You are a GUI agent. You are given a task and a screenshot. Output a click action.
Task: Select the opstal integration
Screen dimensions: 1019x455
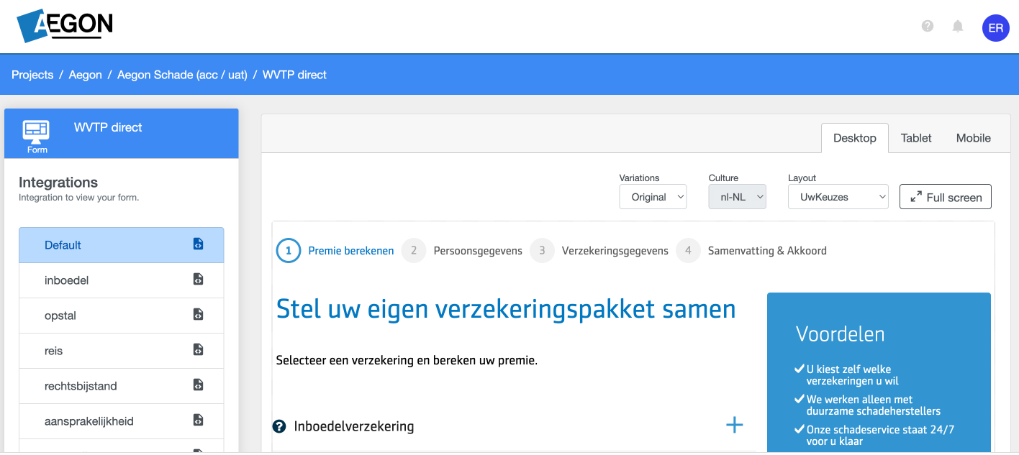(x=121, y=316)
